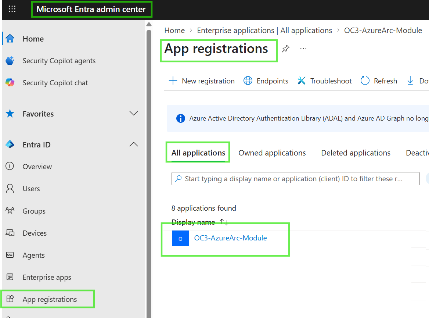429x318 pixels.
Task: Click the Devices icon in sidebar
Action: tap(10, 233)
